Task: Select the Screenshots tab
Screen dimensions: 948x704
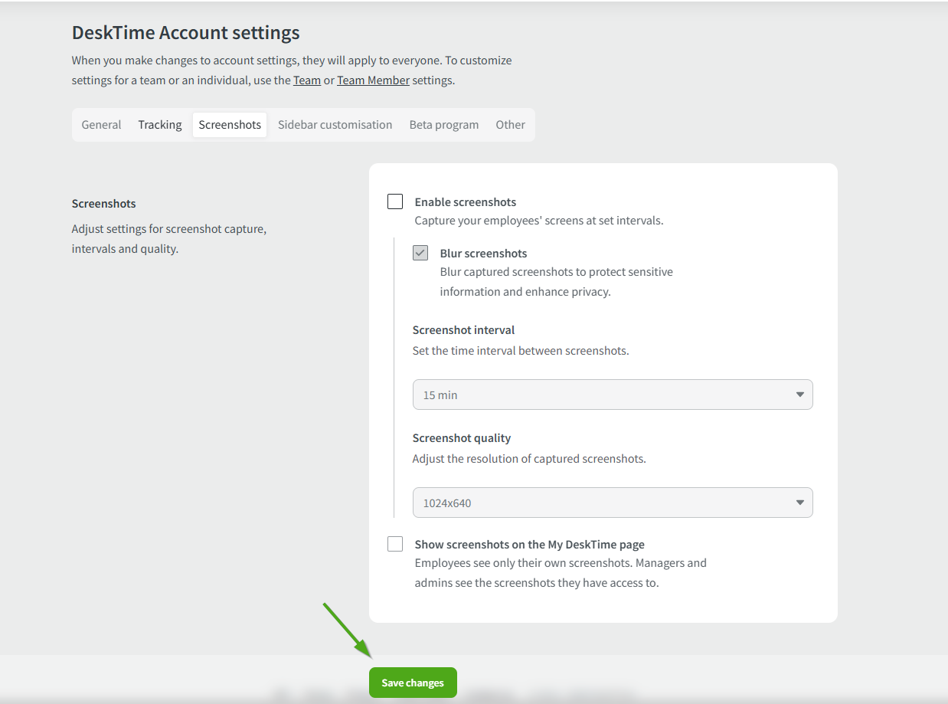Action: [x=230, y=125]
